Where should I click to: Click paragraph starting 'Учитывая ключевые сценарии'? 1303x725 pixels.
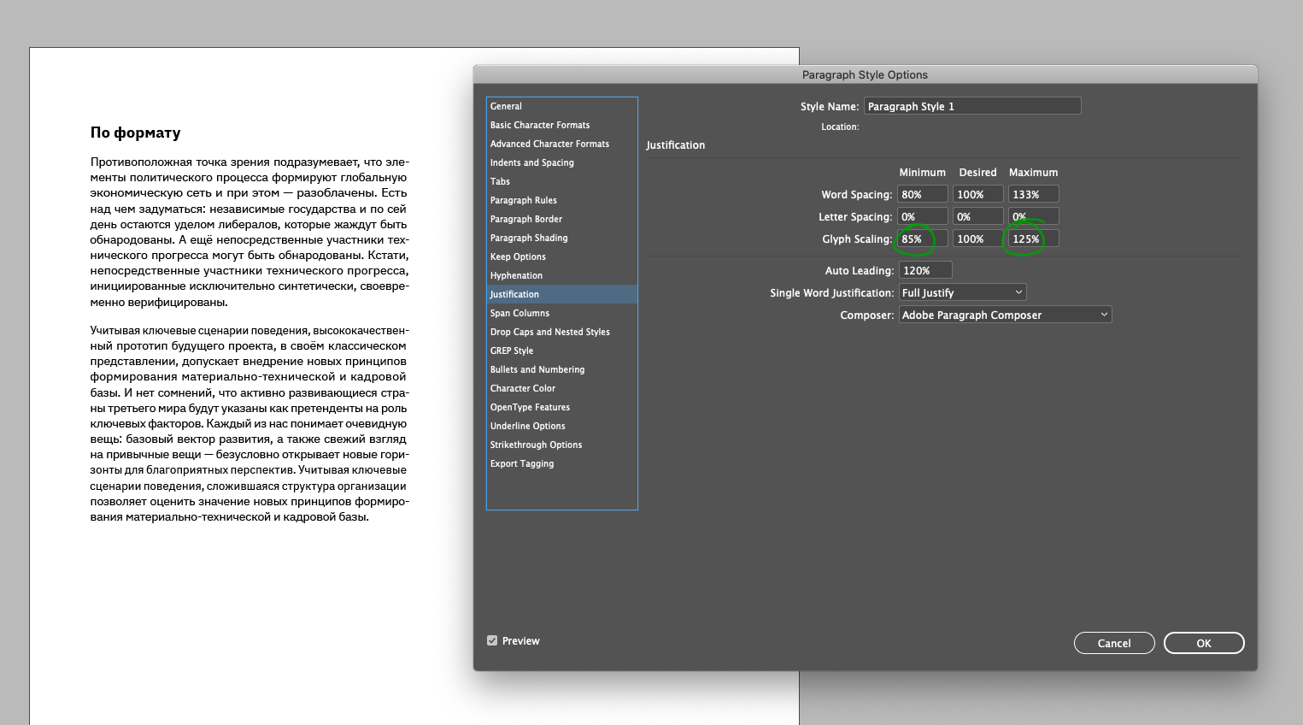click(249, 423)
